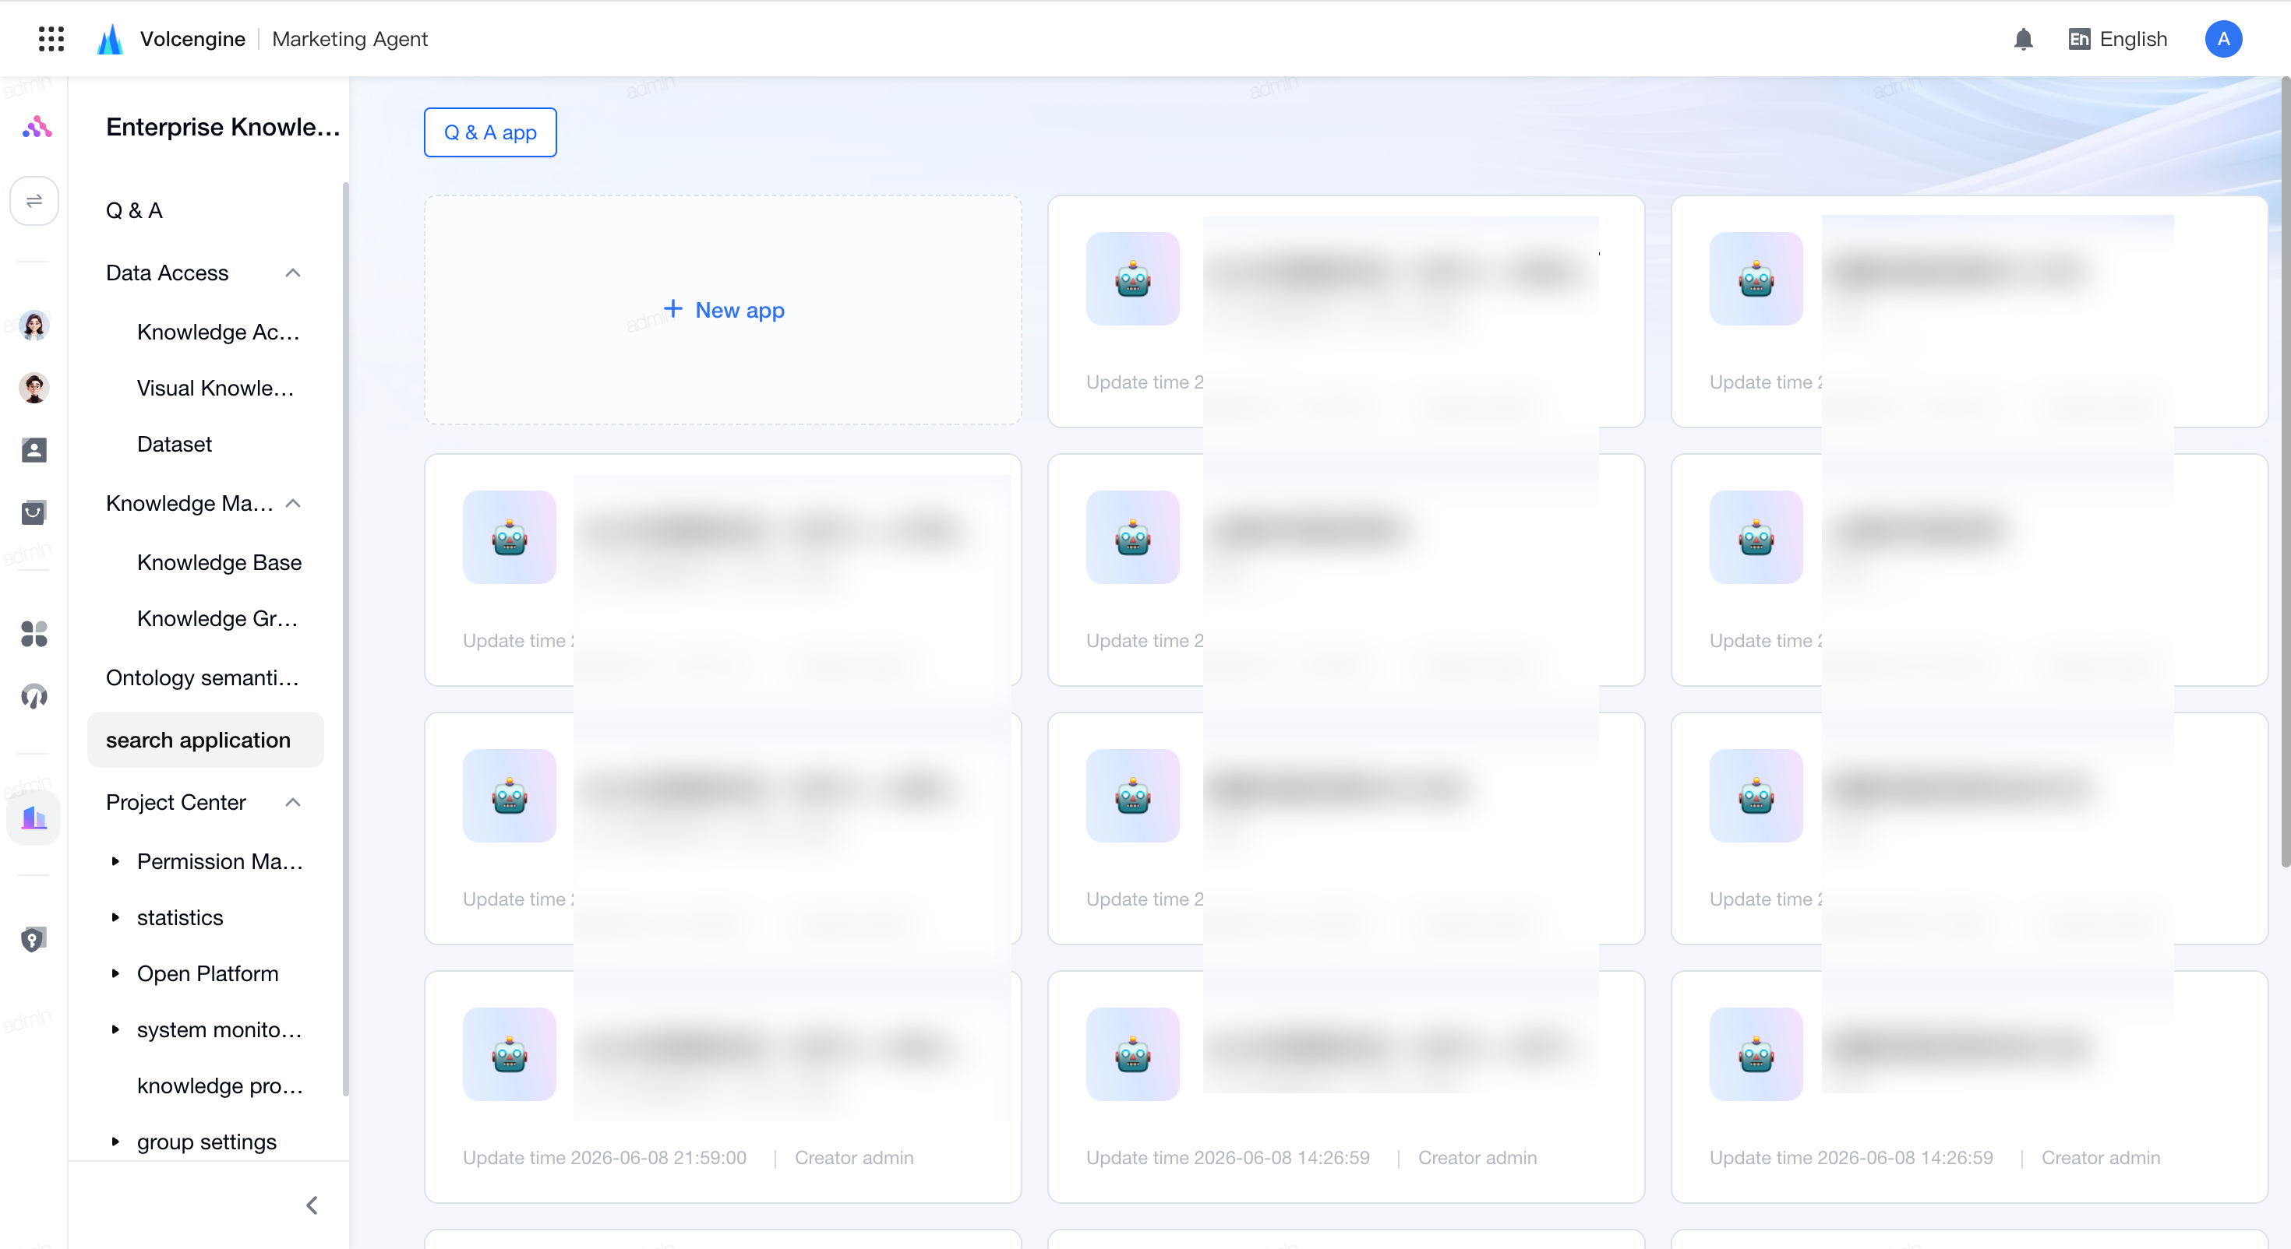Select the male avatar with glasses icon
This screenshot has width=2291, height=1249.
point(34,389)
